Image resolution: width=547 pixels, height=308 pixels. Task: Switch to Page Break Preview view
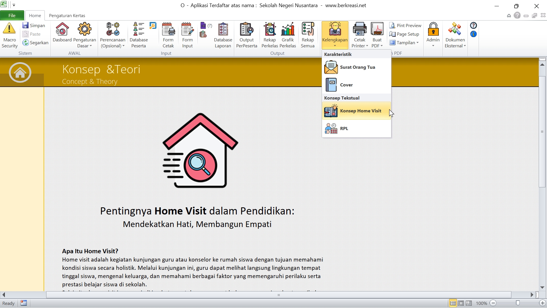click(469, 303)
